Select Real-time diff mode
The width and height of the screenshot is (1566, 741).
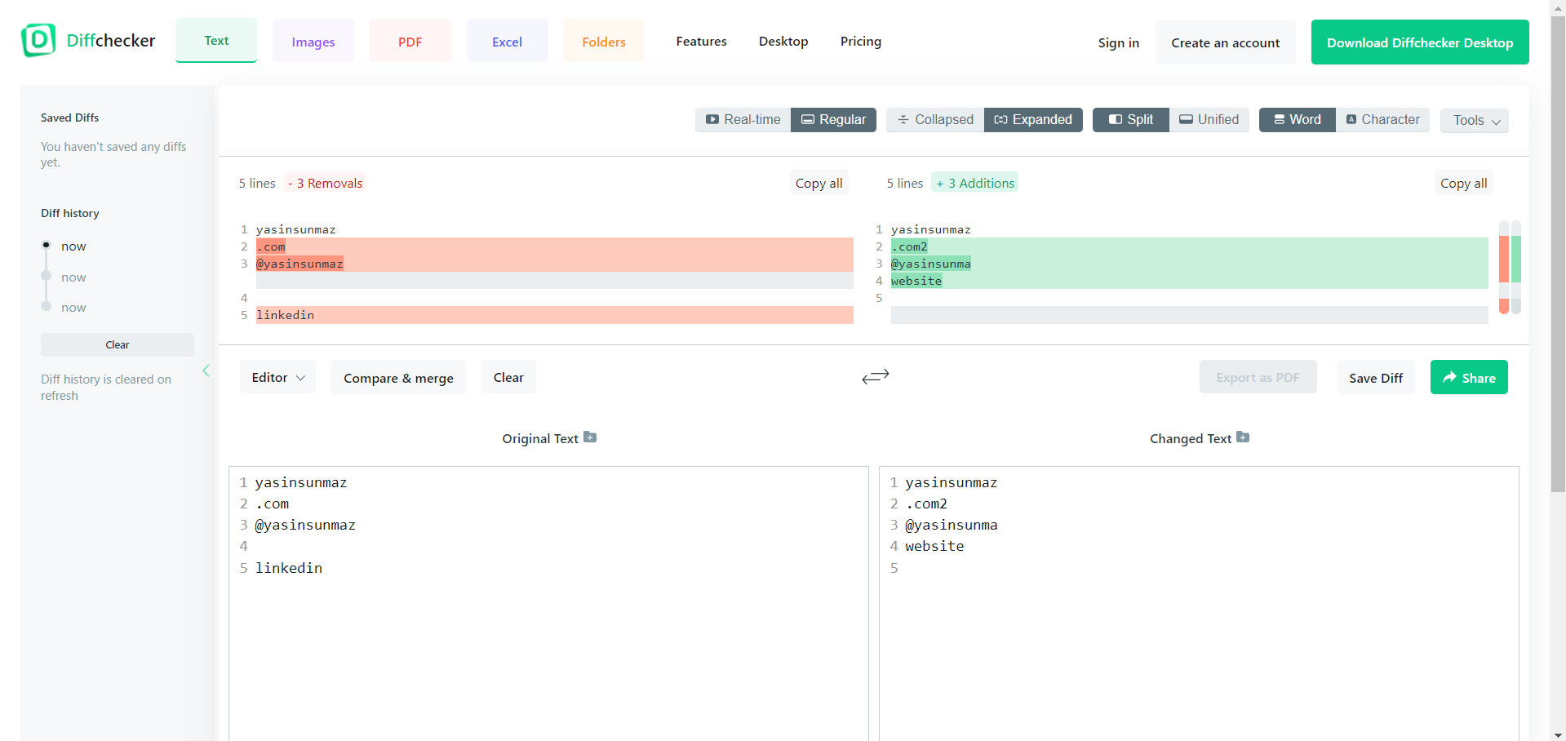click(x=743, y=120)
